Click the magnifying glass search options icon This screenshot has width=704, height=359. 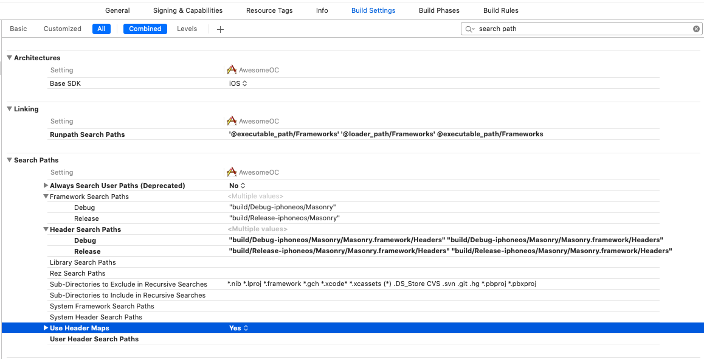coord(469,29)
